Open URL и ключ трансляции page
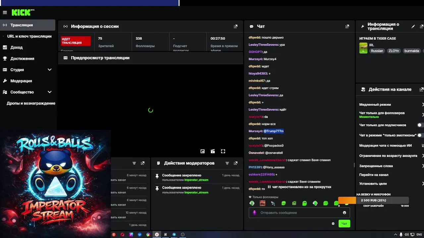 [29, 36]
